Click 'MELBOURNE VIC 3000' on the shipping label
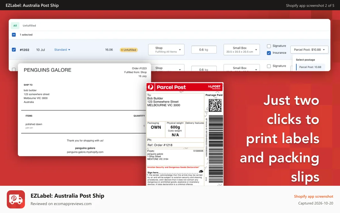This screenshot has width=340, height=213. (164, 105)
